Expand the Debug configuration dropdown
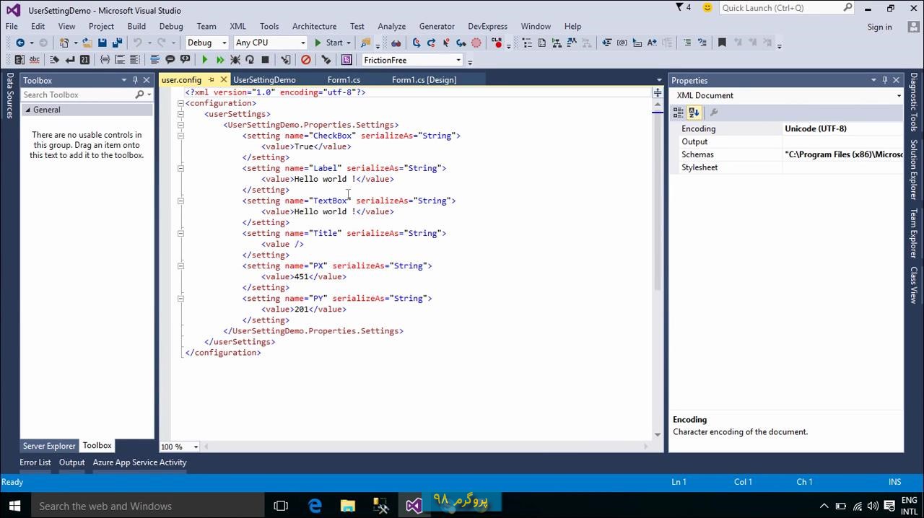This screenshot has height=518, width=924. 226,43
